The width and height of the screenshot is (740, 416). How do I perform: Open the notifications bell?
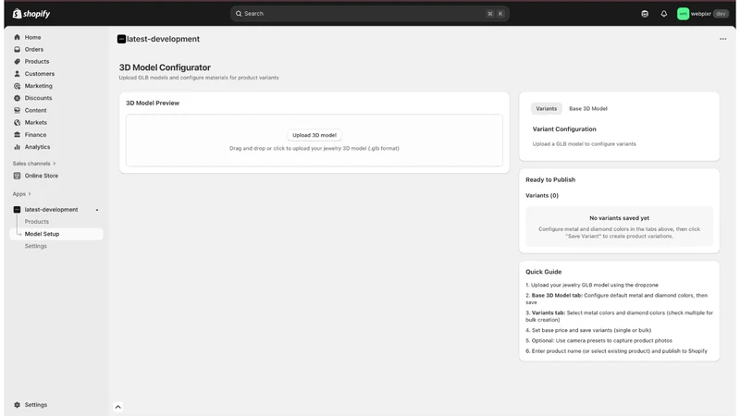(664, 14)
